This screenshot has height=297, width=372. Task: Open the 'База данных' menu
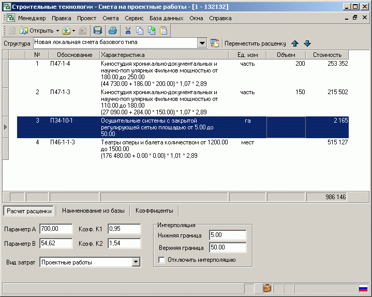[x=166, y=18]
